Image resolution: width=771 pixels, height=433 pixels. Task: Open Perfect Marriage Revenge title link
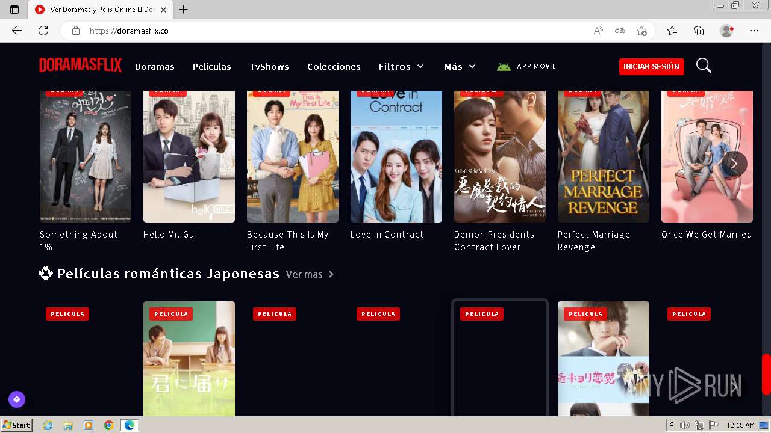click(594, 241)
